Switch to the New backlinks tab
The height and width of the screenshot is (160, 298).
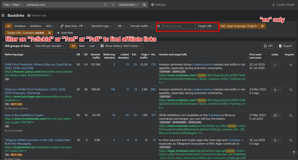coord(82,46)
